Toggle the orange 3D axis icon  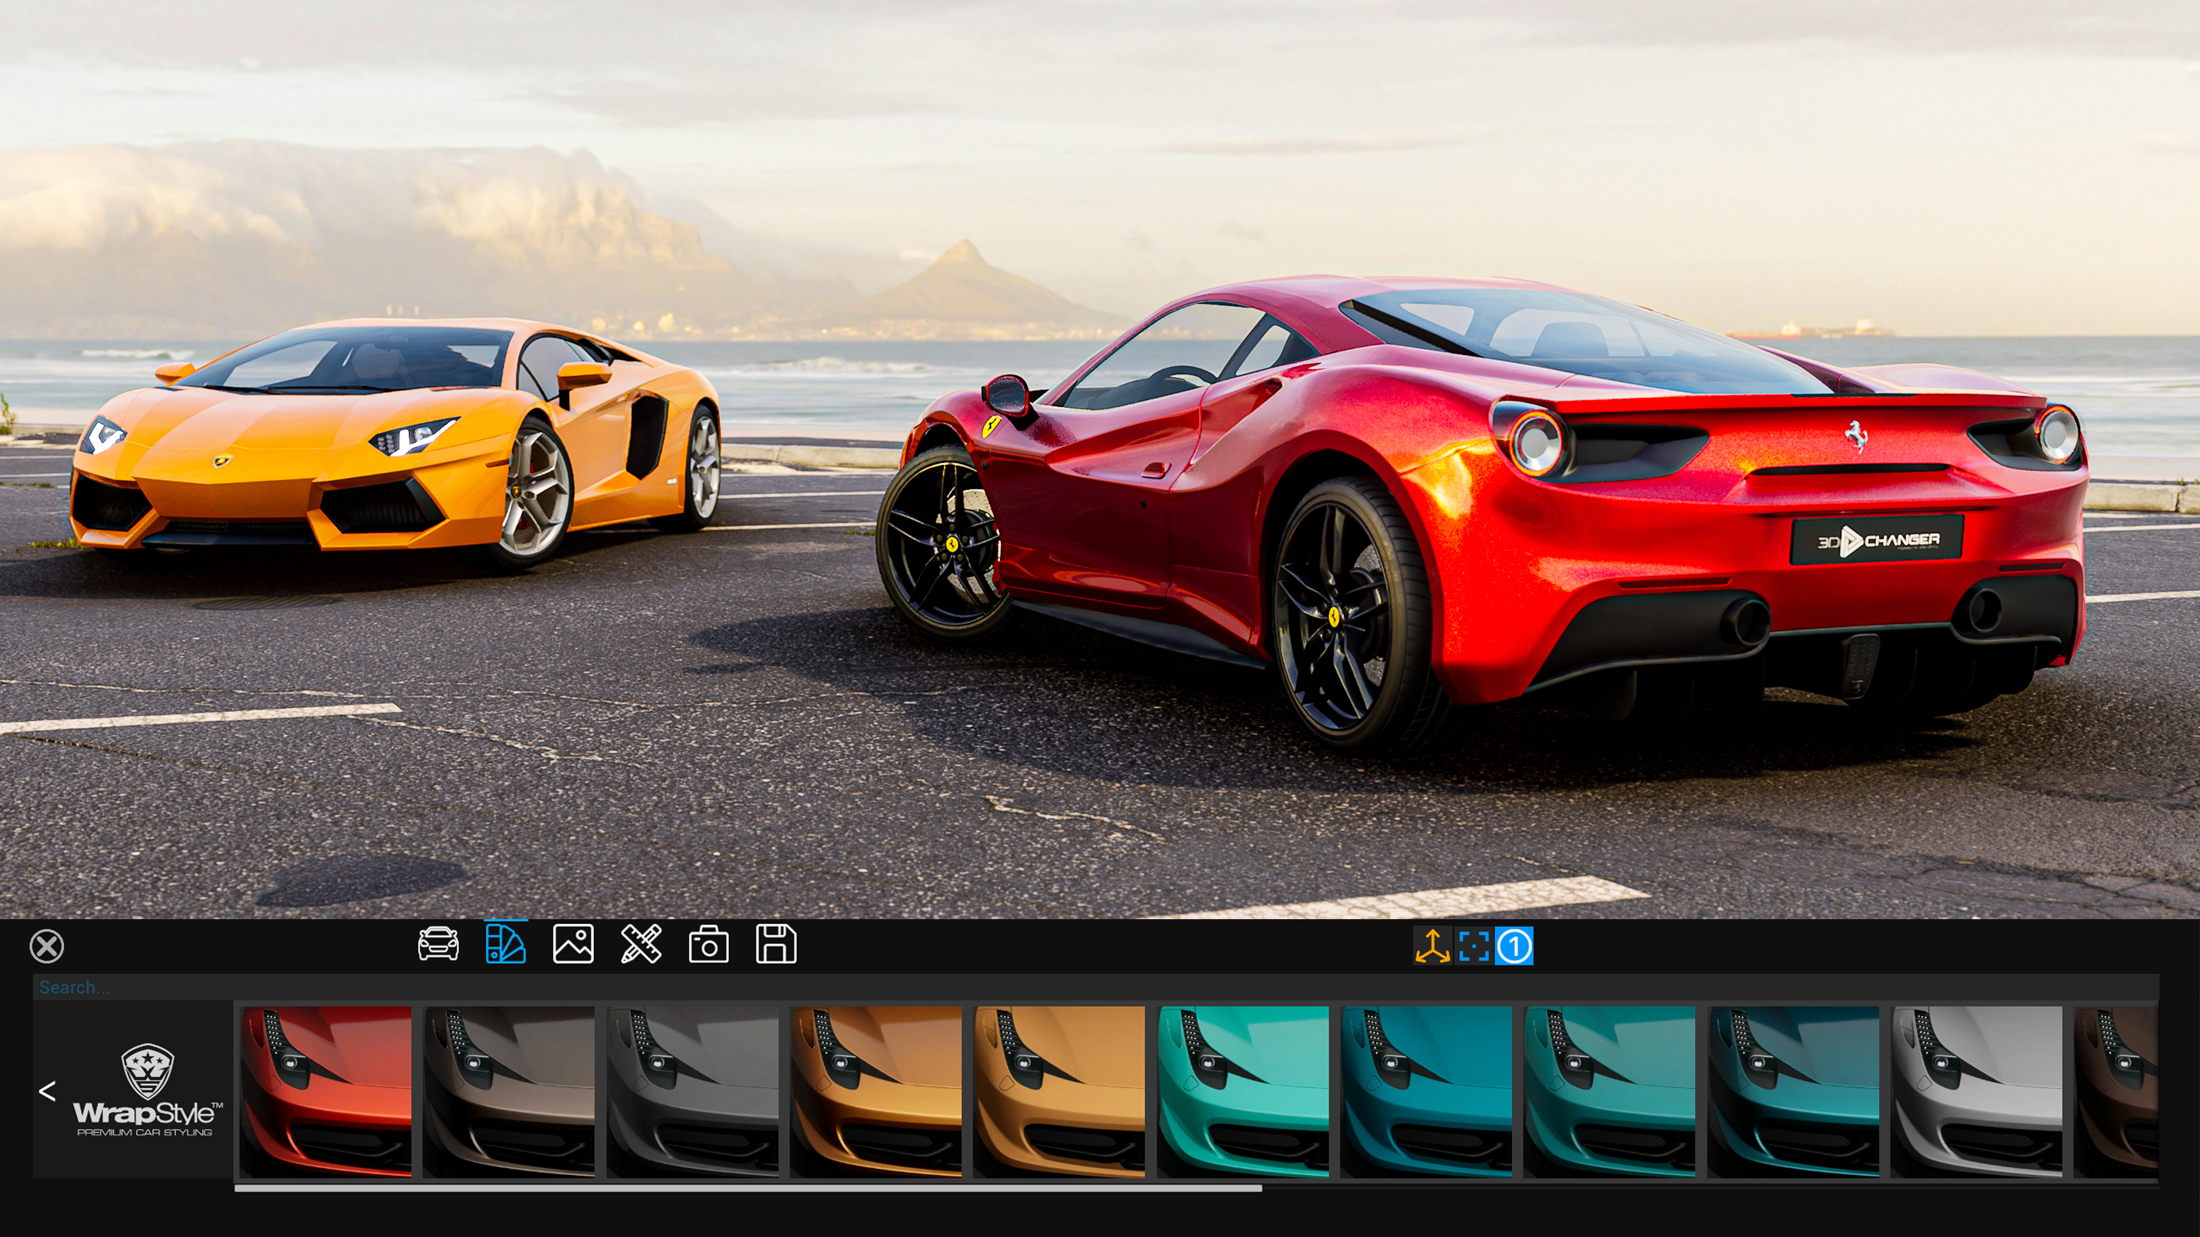(1432, 946)
